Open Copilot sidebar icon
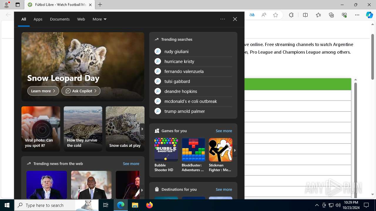The height and width of the screenshot is (211, 376). tap(369, 15)
